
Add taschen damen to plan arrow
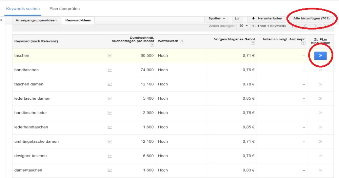[320, 84]
